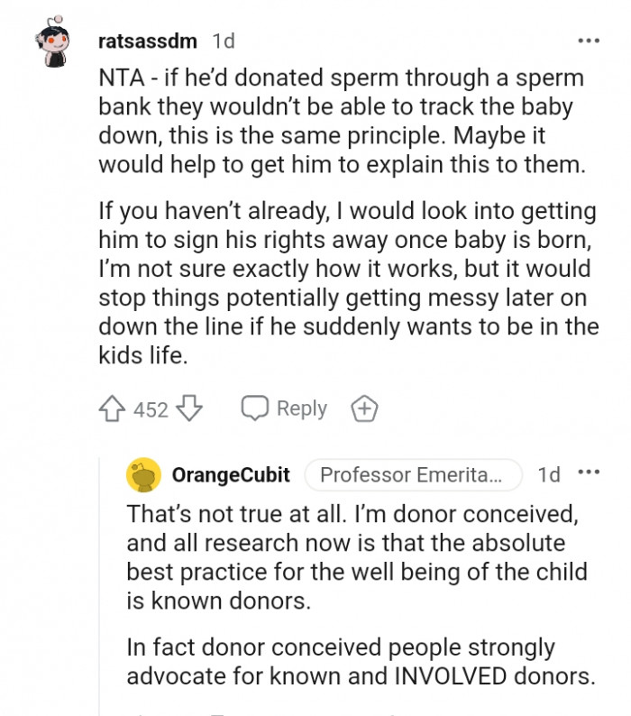Open the three-dot menu on ratsassdm's comment
Image resolution: width=631 pixels, height=716 pixels.
[x=588, y=41]
